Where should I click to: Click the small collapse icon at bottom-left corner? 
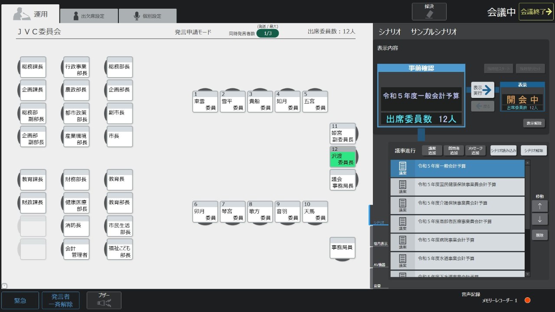point(4,286)
